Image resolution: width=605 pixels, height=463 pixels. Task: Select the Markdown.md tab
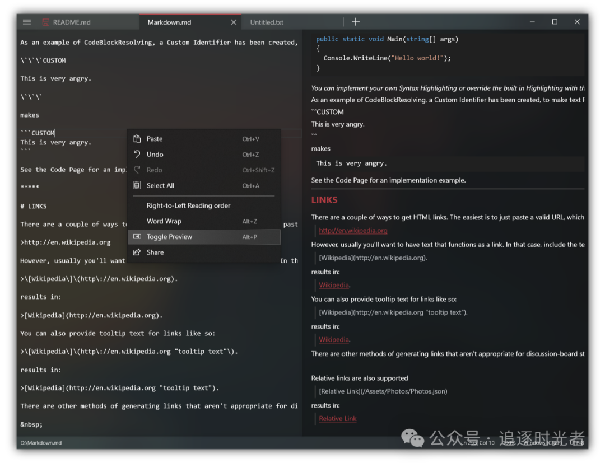[169, 22]
